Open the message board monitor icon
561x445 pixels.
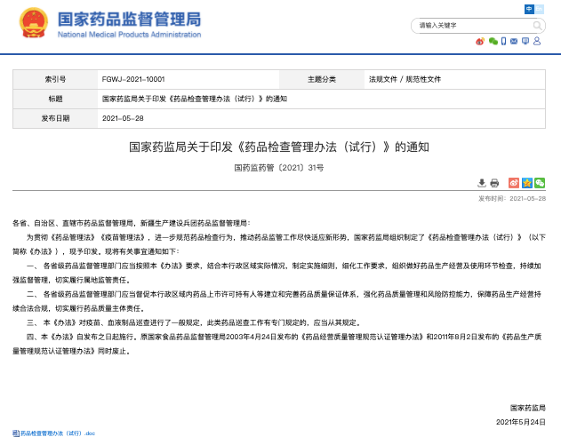[x=526, y=41]
